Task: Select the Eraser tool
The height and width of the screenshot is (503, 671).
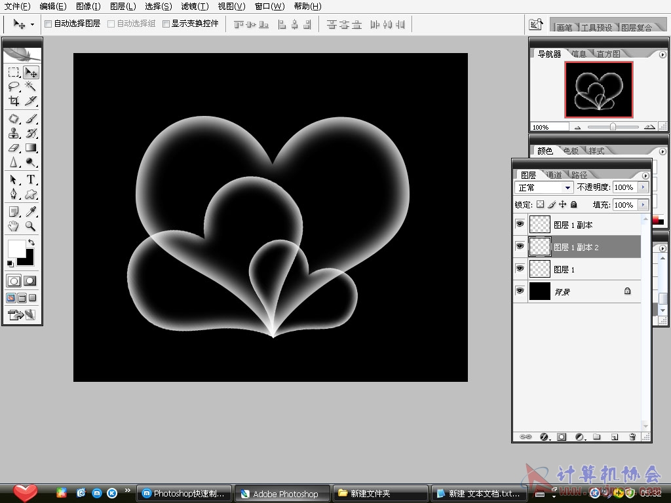Action: tap(14, 147)
